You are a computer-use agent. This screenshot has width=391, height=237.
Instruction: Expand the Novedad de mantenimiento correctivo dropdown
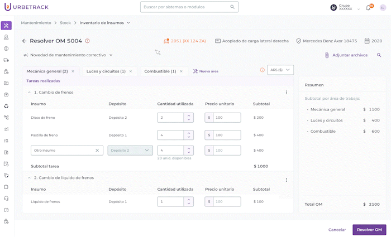(x=111, y=55)
